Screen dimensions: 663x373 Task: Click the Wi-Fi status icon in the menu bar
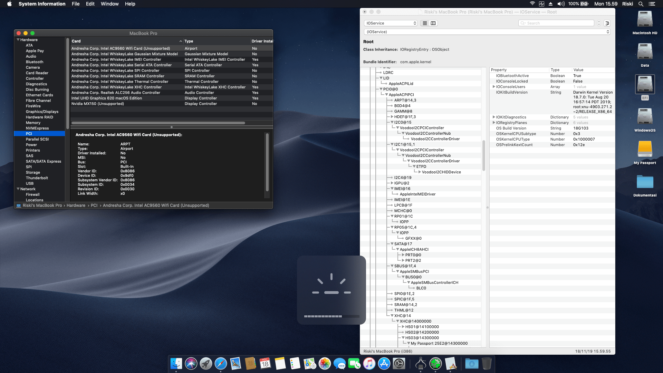[532, 4]
